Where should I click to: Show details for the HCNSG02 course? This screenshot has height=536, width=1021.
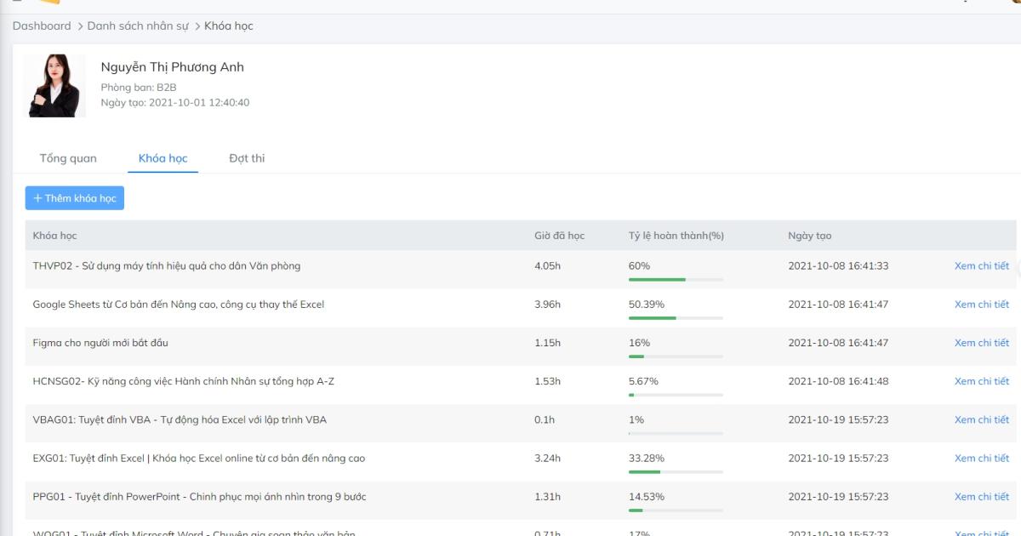coord(981,381)
